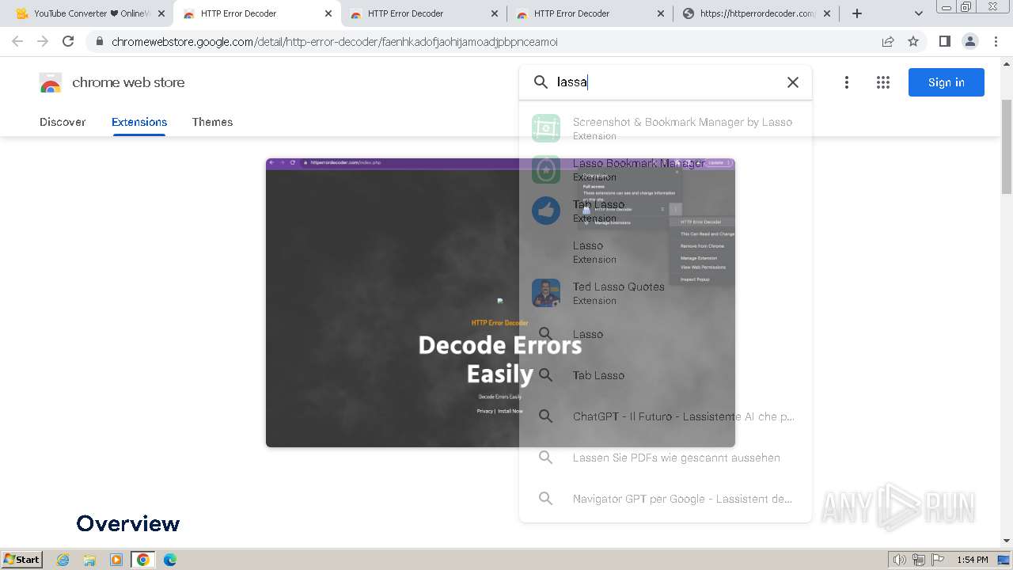Click the Tab Lasso thumbs-up icon
Viewport: 1013px width, 570px height.
click(x=546, y=211)
